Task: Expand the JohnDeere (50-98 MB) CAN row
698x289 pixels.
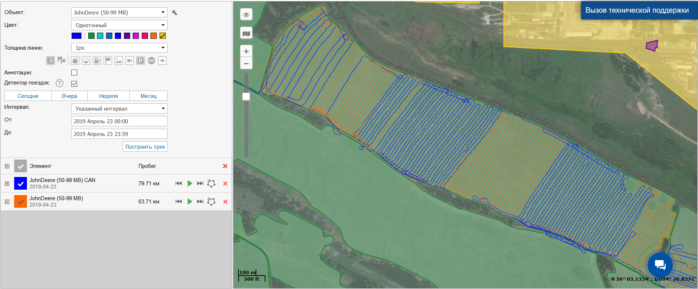Action: point(7,183)
